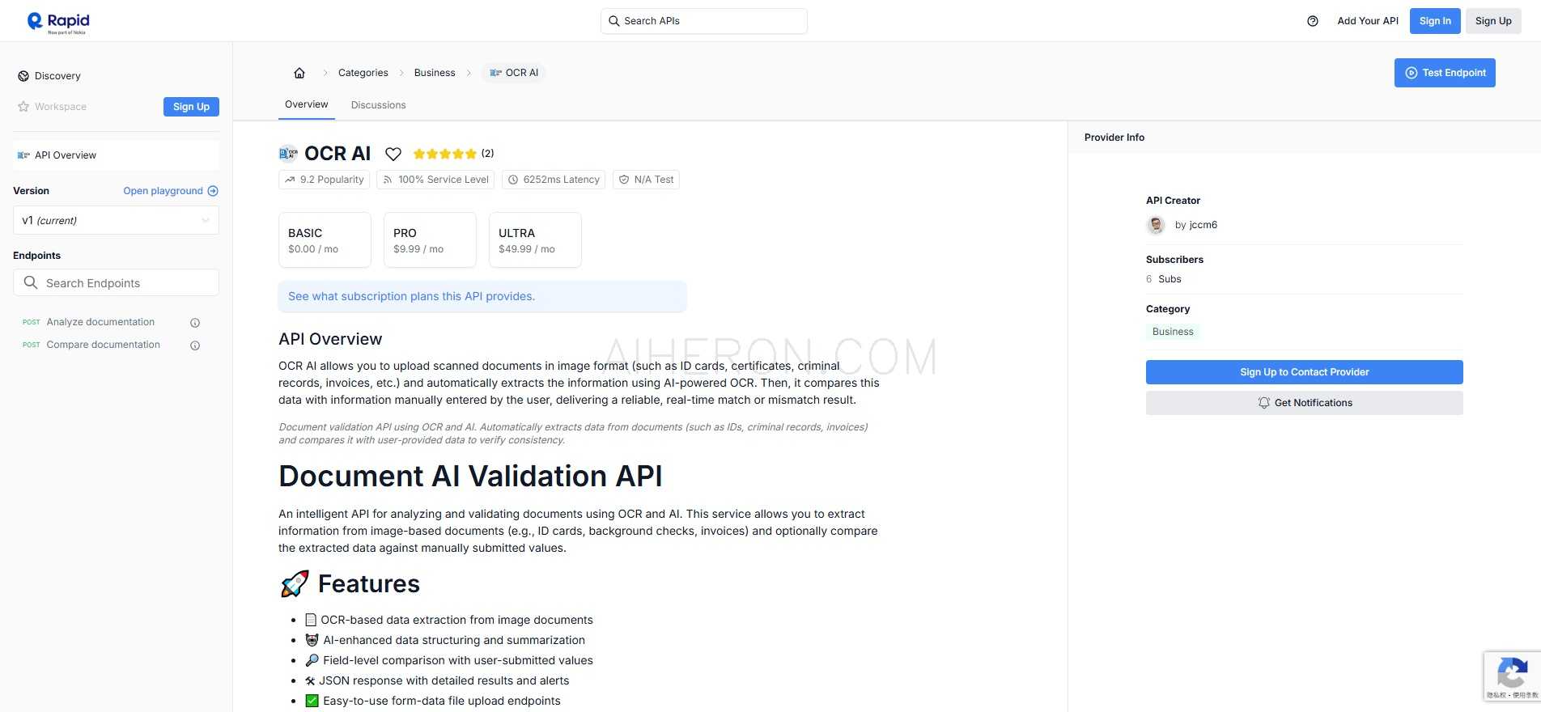1541x712 pixels.
Task: Select the ULTRA $49.99 plan card
Action: point(535,240)
